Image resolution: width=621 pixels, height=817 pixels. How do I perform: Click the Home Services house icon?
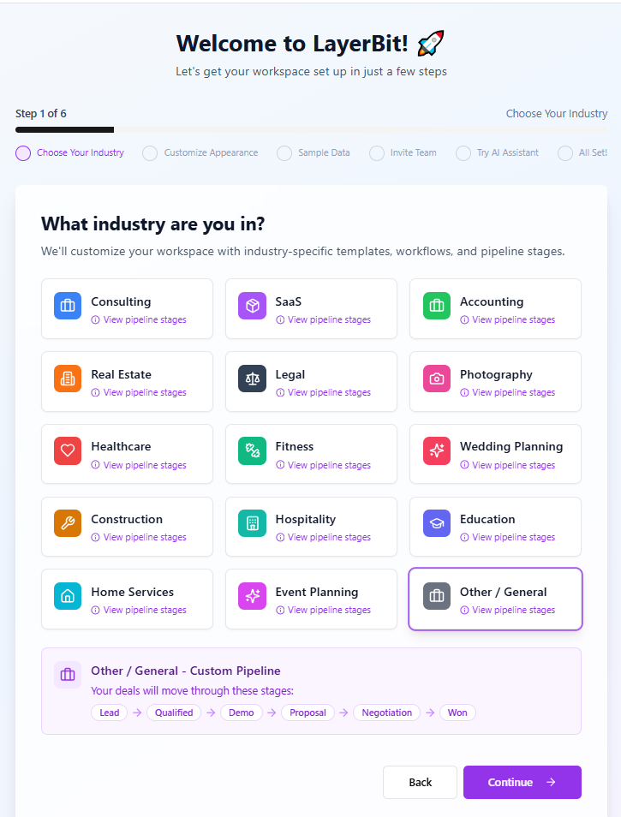68,596
